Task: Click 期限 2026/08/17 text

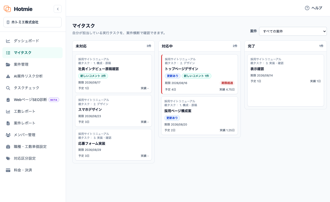Action: click(x=89, y=82)
